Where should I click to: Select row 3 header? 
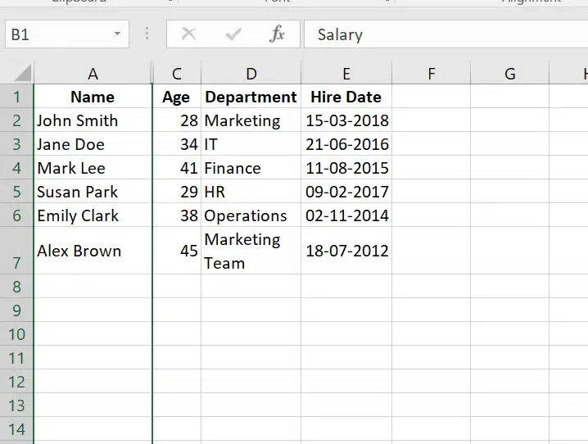[16, 143]
